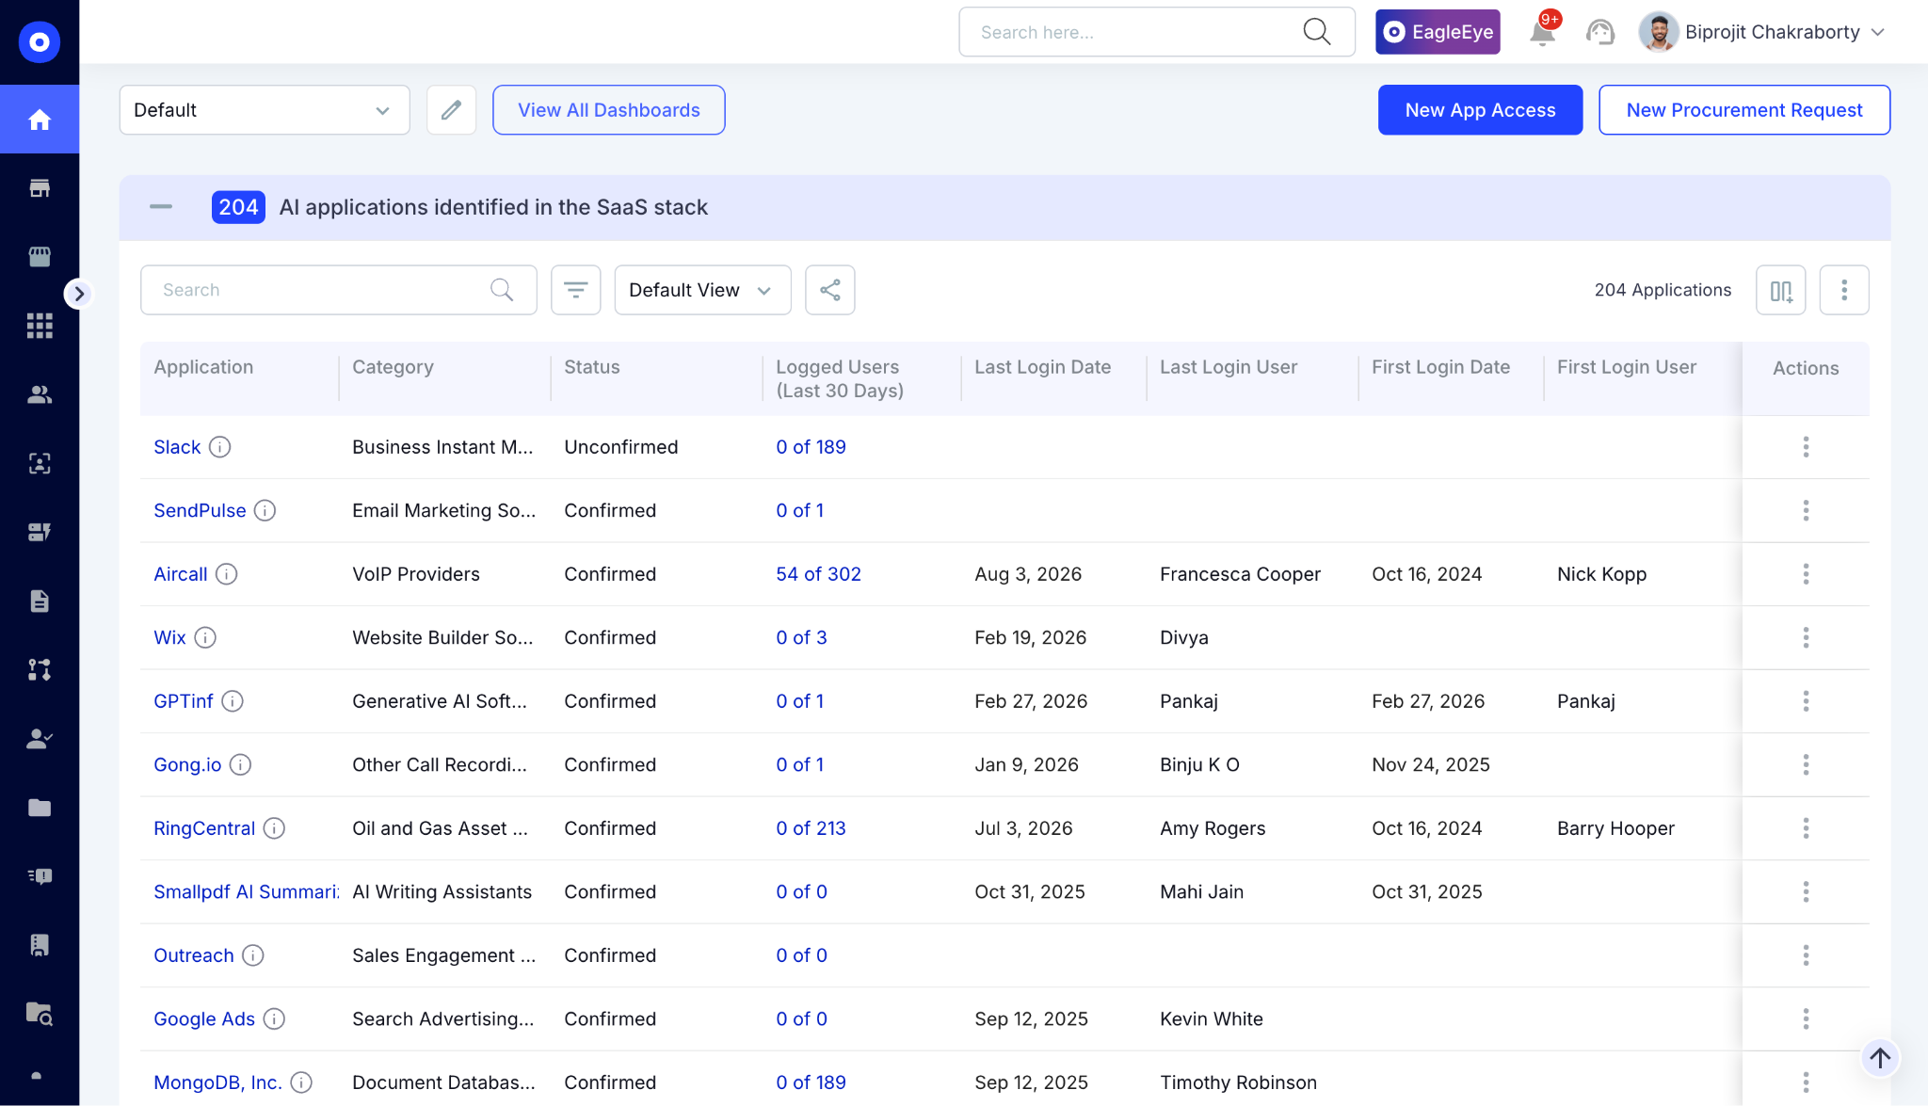Viewport: 1928px width, 1106px height.
Task: Open the actions menu for Aircall row
Action: pyautogui.click(x=1806, y=574)
